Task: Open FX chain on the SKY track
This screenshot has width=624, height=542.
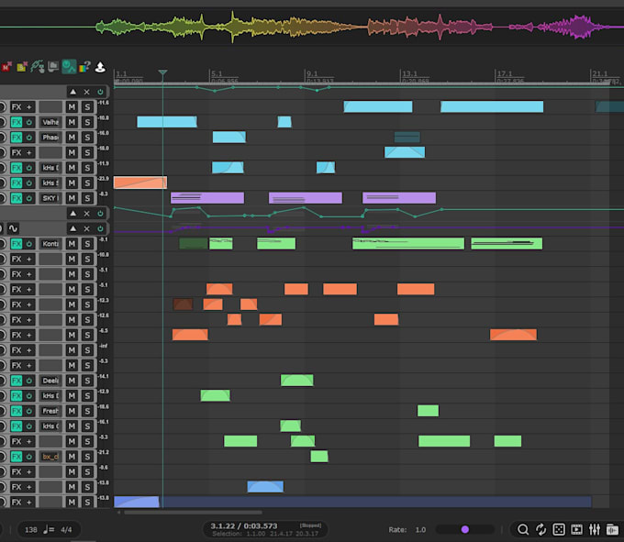Action: click(17, 198)
